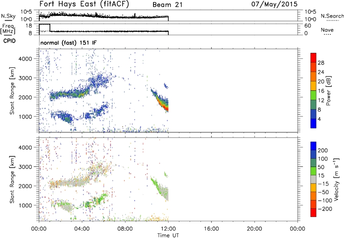
Task: Click the '12:00' time tick label
Action: coord(168,229)
